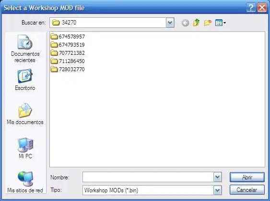Open Mis sitios de red location

click(x=25, y=182)
